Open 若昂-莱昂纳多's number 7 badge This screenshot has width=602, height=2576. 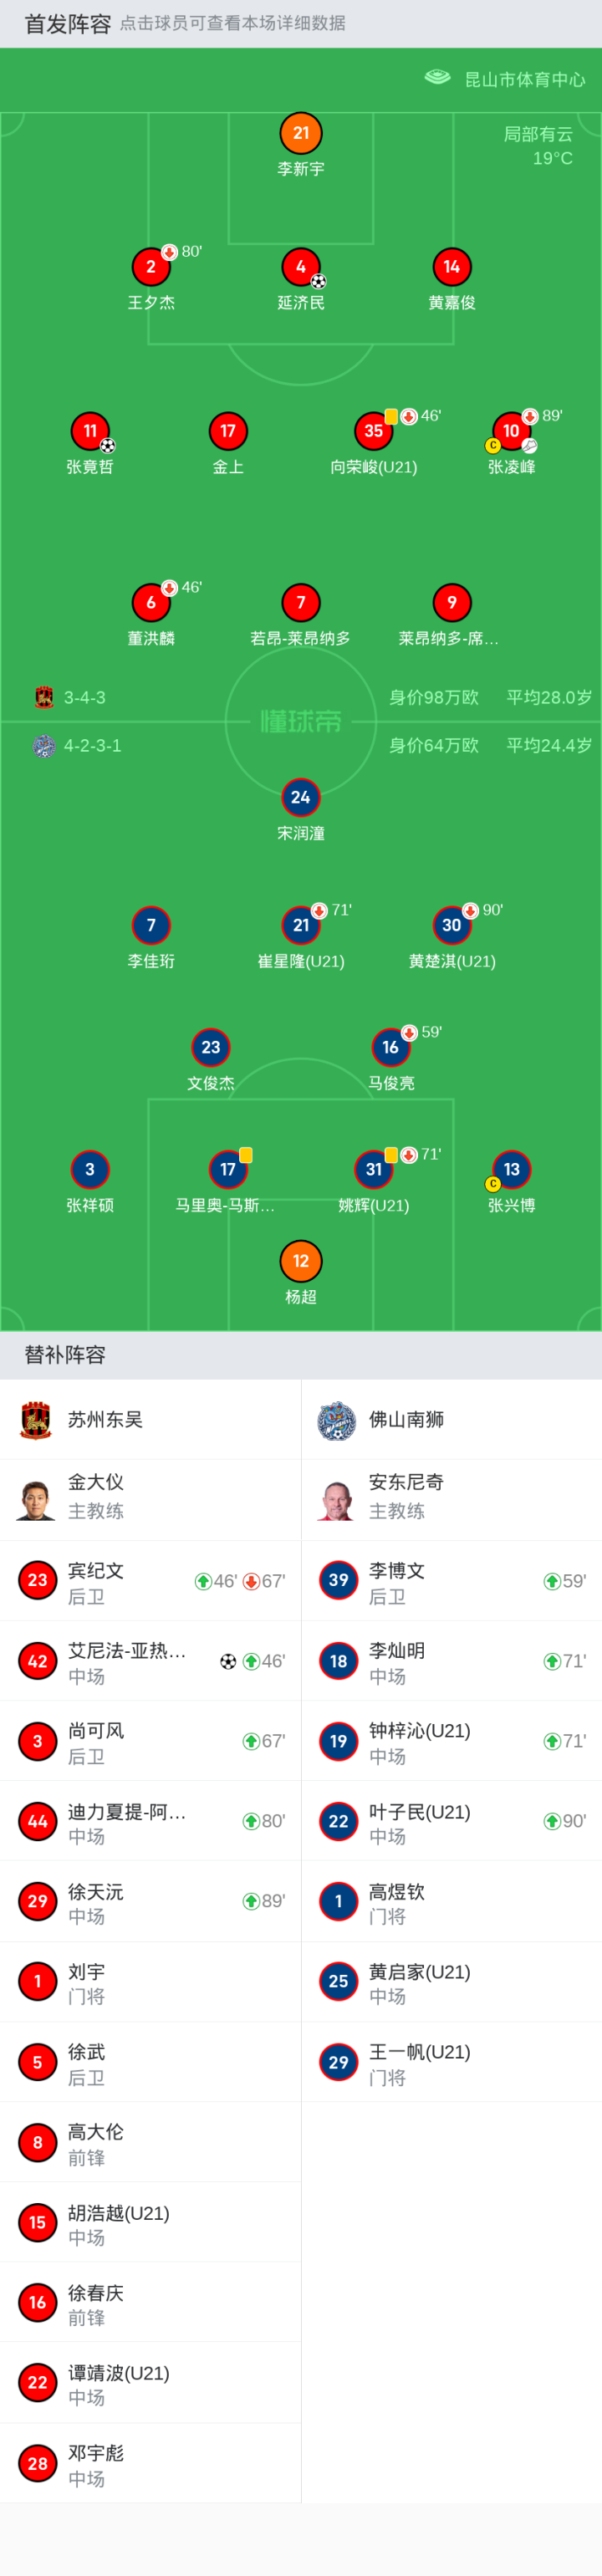pos(301,603)
